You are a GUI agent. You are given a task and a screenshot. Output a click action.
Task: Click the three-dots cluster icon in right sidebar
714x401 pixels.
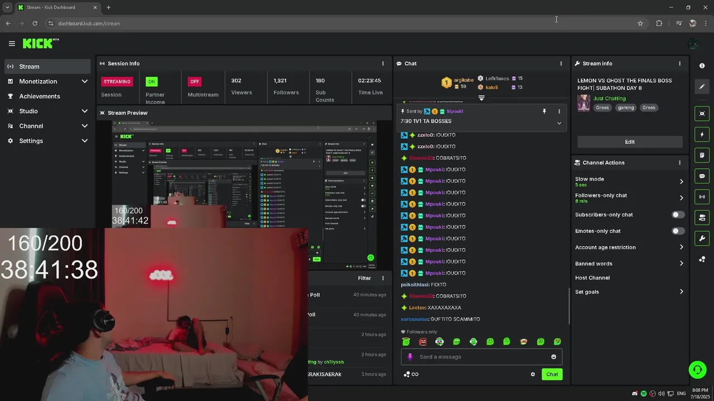coord(702,259)
